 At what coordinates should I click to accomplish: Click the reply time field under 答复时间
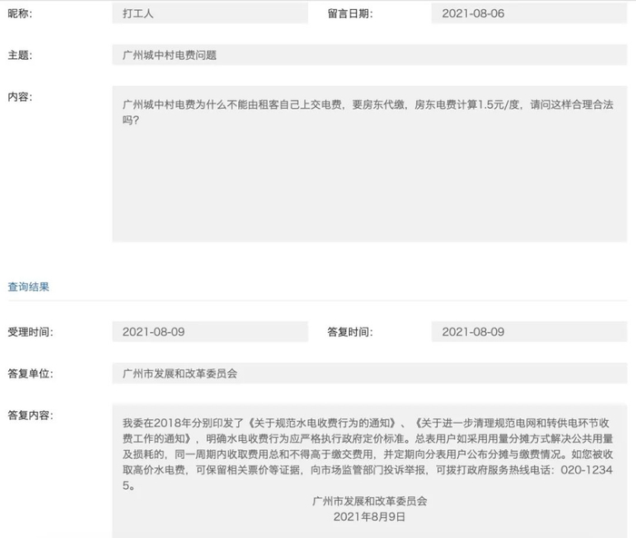pyautogui.click(x=530, y=332)
